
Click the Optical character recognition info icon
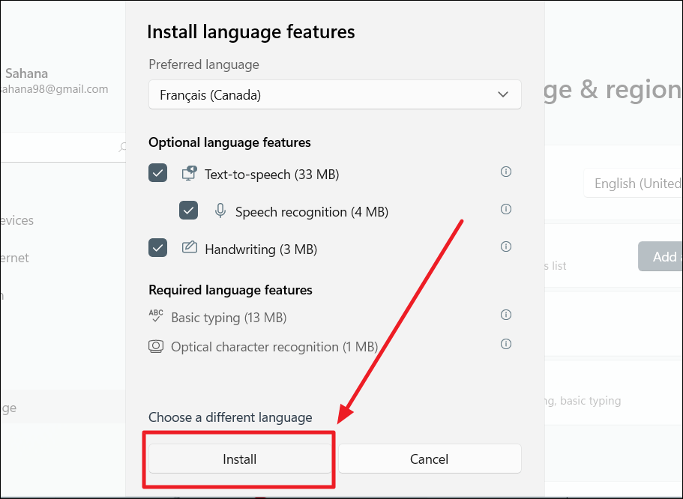click(x=506, y=344)
